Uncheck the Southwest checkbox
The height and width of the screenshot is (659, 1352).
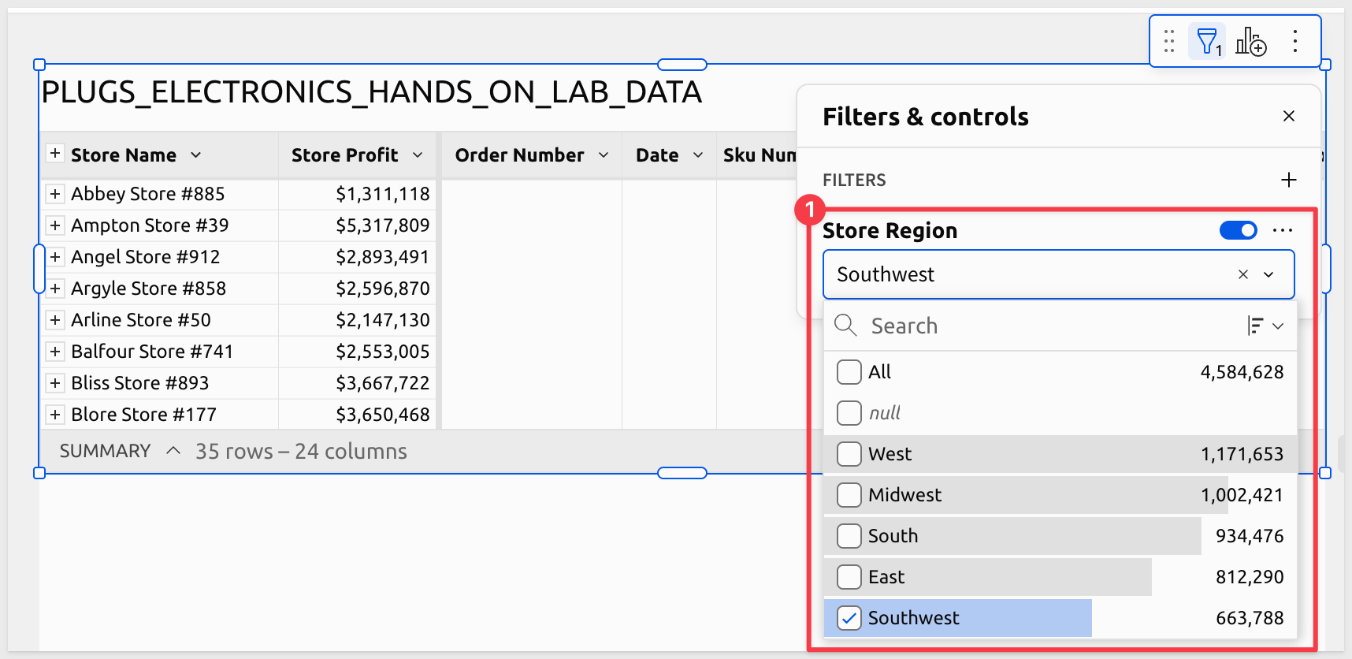(x=849, y=618)
